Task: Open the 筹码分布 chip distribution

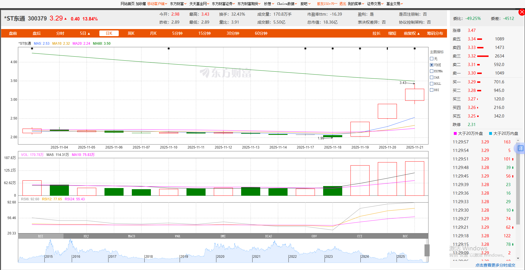Action: point(435,33)
